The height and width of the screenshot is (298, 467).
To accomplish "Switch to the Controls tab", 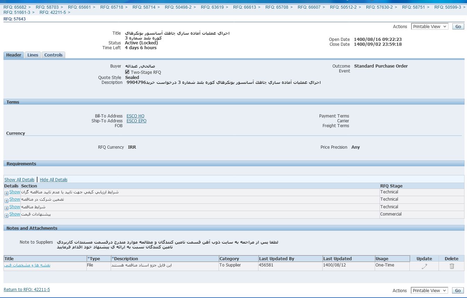I will click(53, 55).
